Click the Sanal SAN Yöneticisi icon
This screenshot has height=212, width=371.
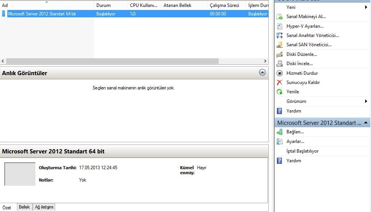coord(280,44)
